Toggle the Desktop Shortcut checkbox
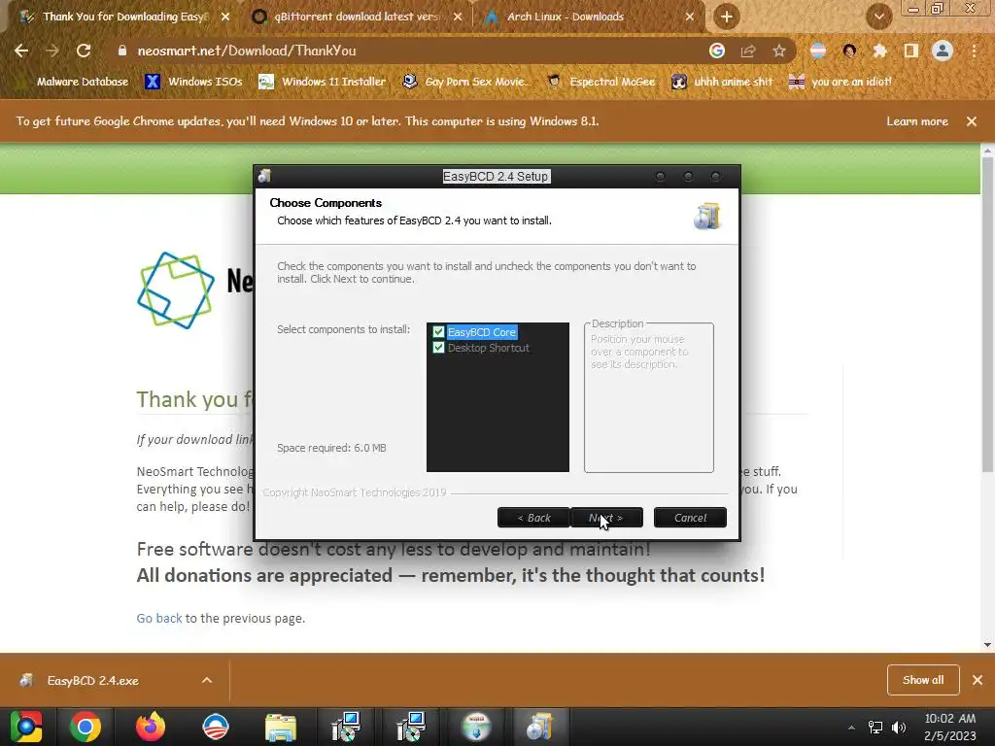Image resolution: width=995 pixels, height=746 pixels. (438, 348)
